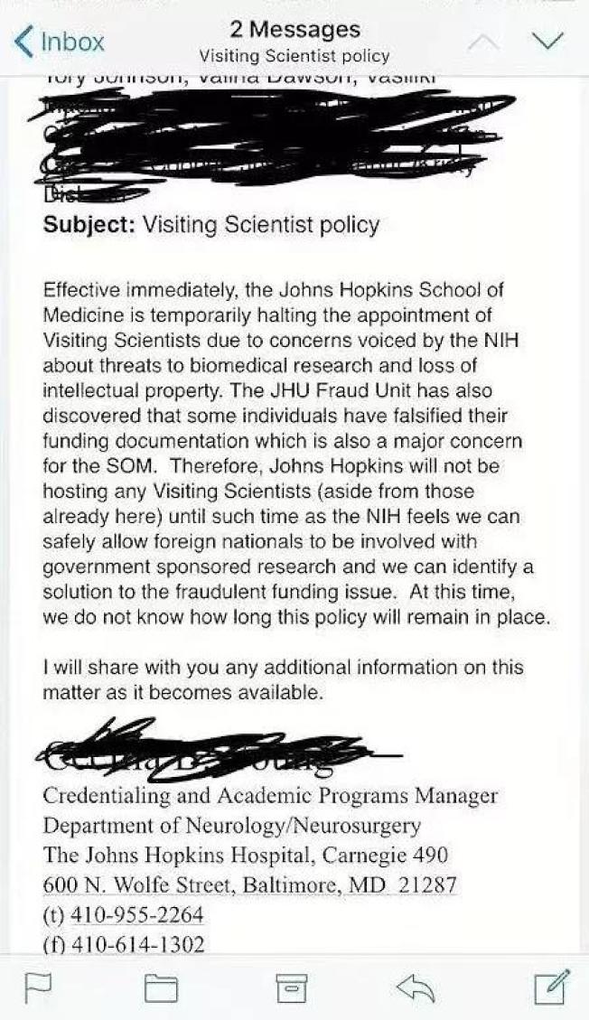Flag this message with flag icon
The height and width of the screenshot is (1020, 589).
click(x=36, y=987)
